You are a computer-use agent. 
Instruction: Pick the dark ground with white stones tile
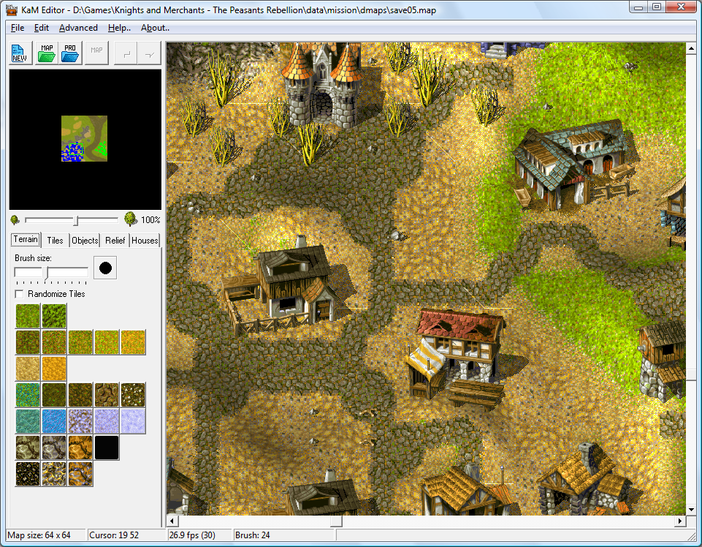[x=133, y=395]
